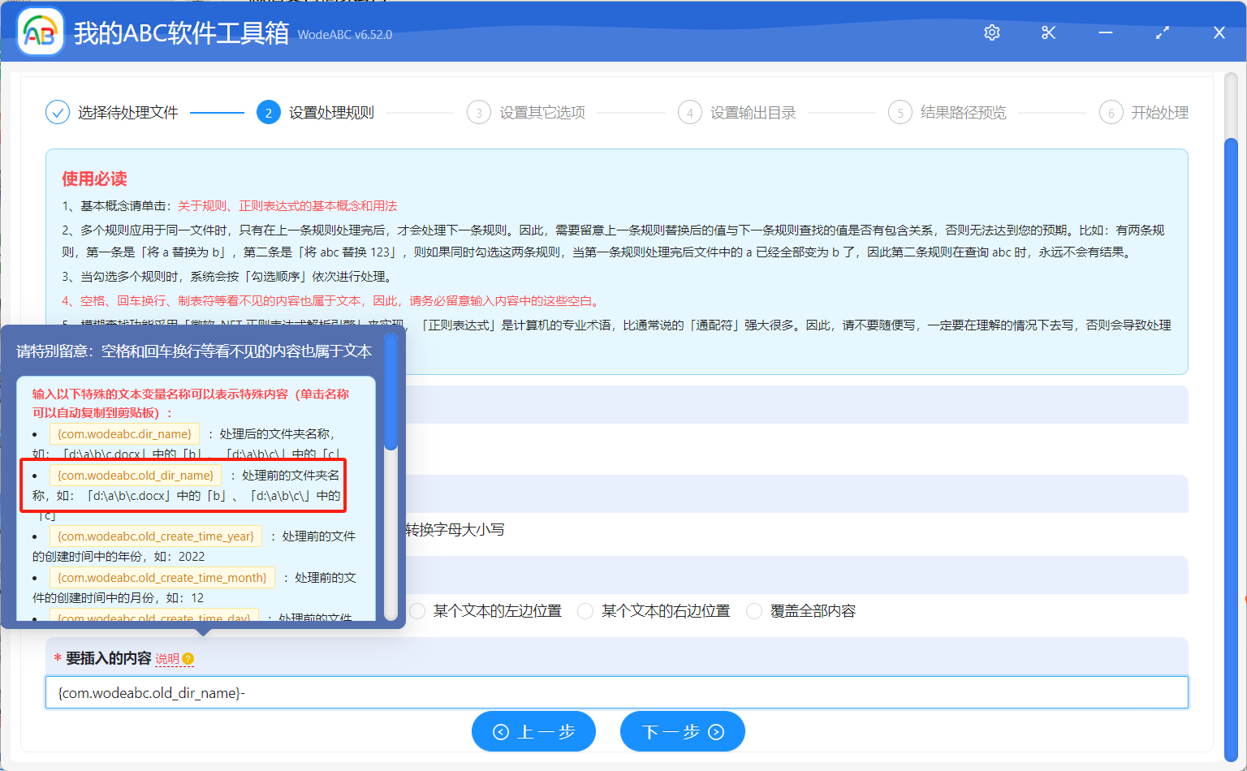Click the yellow question mark beside 说明
Image resolution: width=1247 pixels, height=771 pixels.
point(188,660)
